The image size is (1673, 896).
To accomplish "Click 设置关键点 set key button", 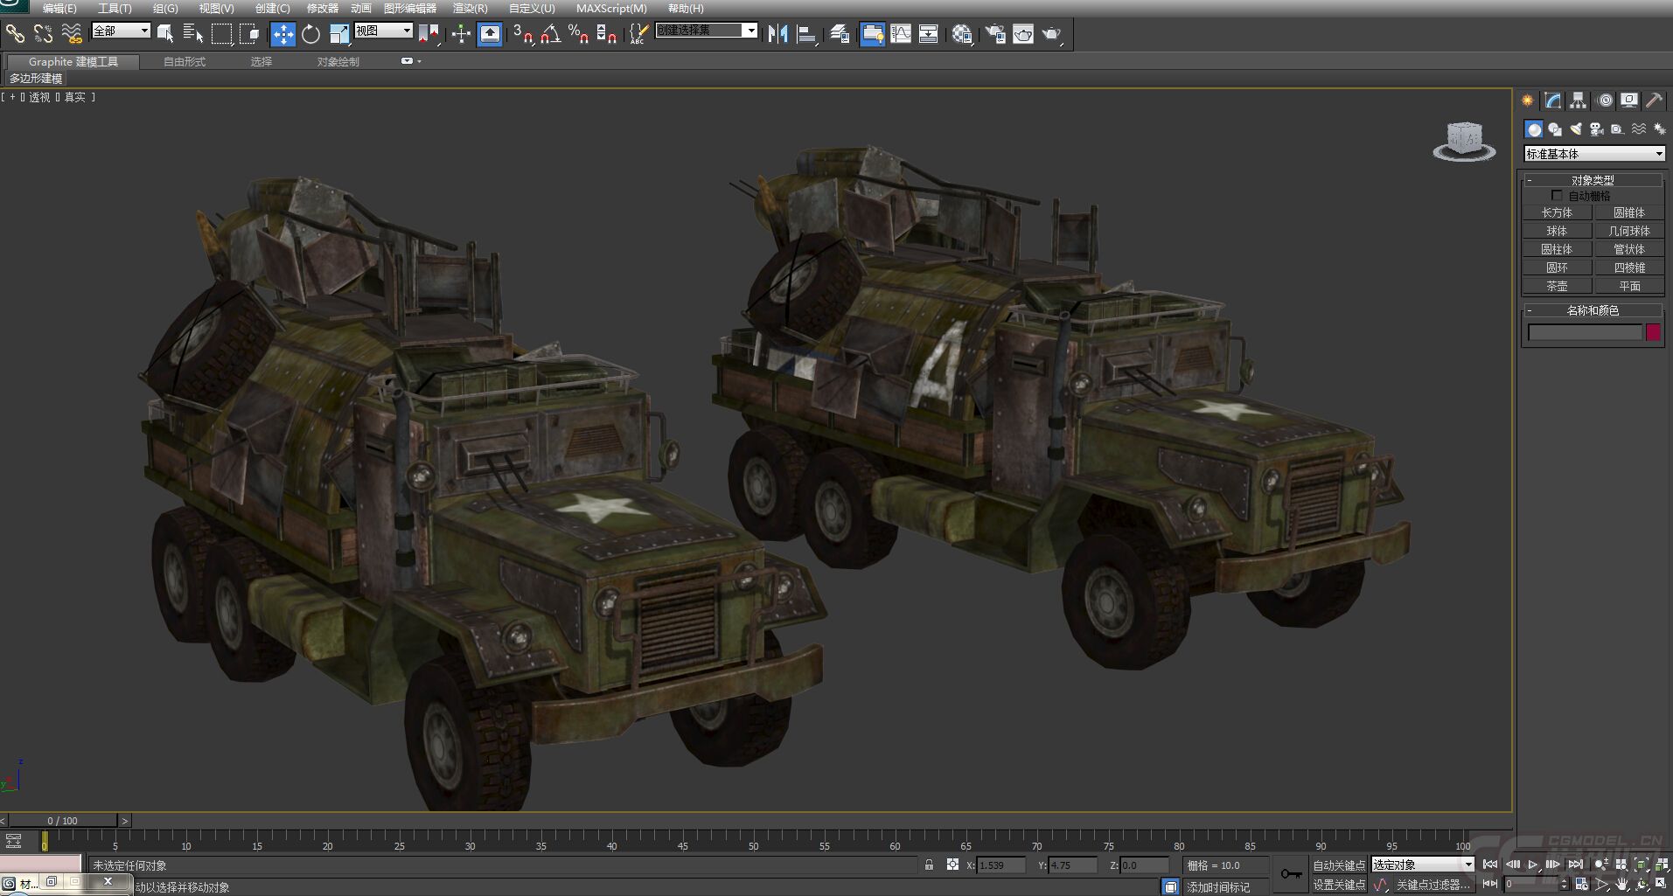I will tap(1339, 885).
